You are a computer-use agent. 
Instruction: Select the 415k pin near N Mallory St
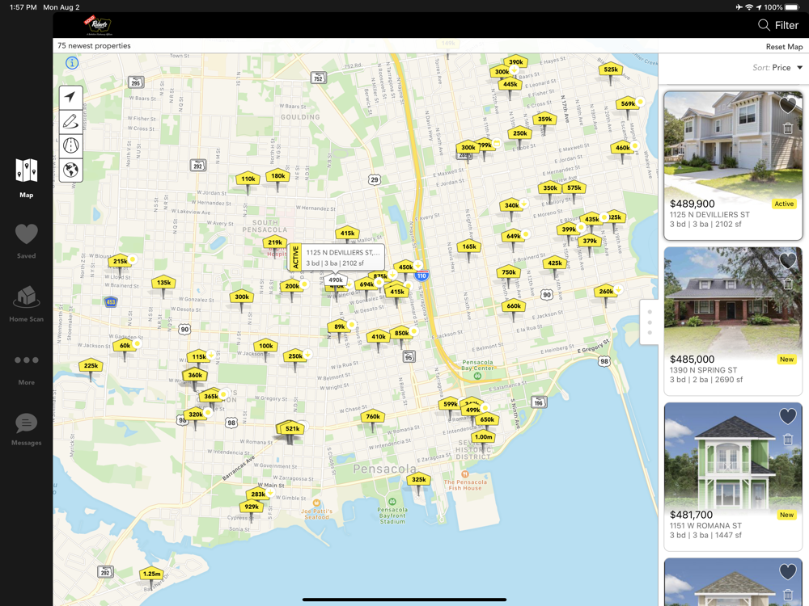pyautogui.click(x=347, y=233)
